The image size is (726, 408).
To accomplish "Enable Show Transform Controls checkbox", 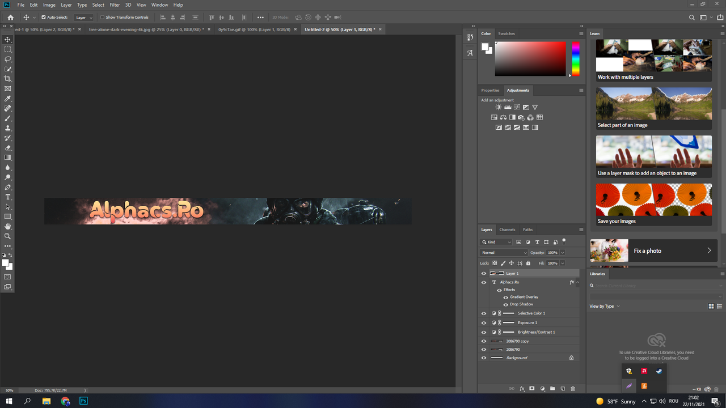I will (x=102, y=17).
